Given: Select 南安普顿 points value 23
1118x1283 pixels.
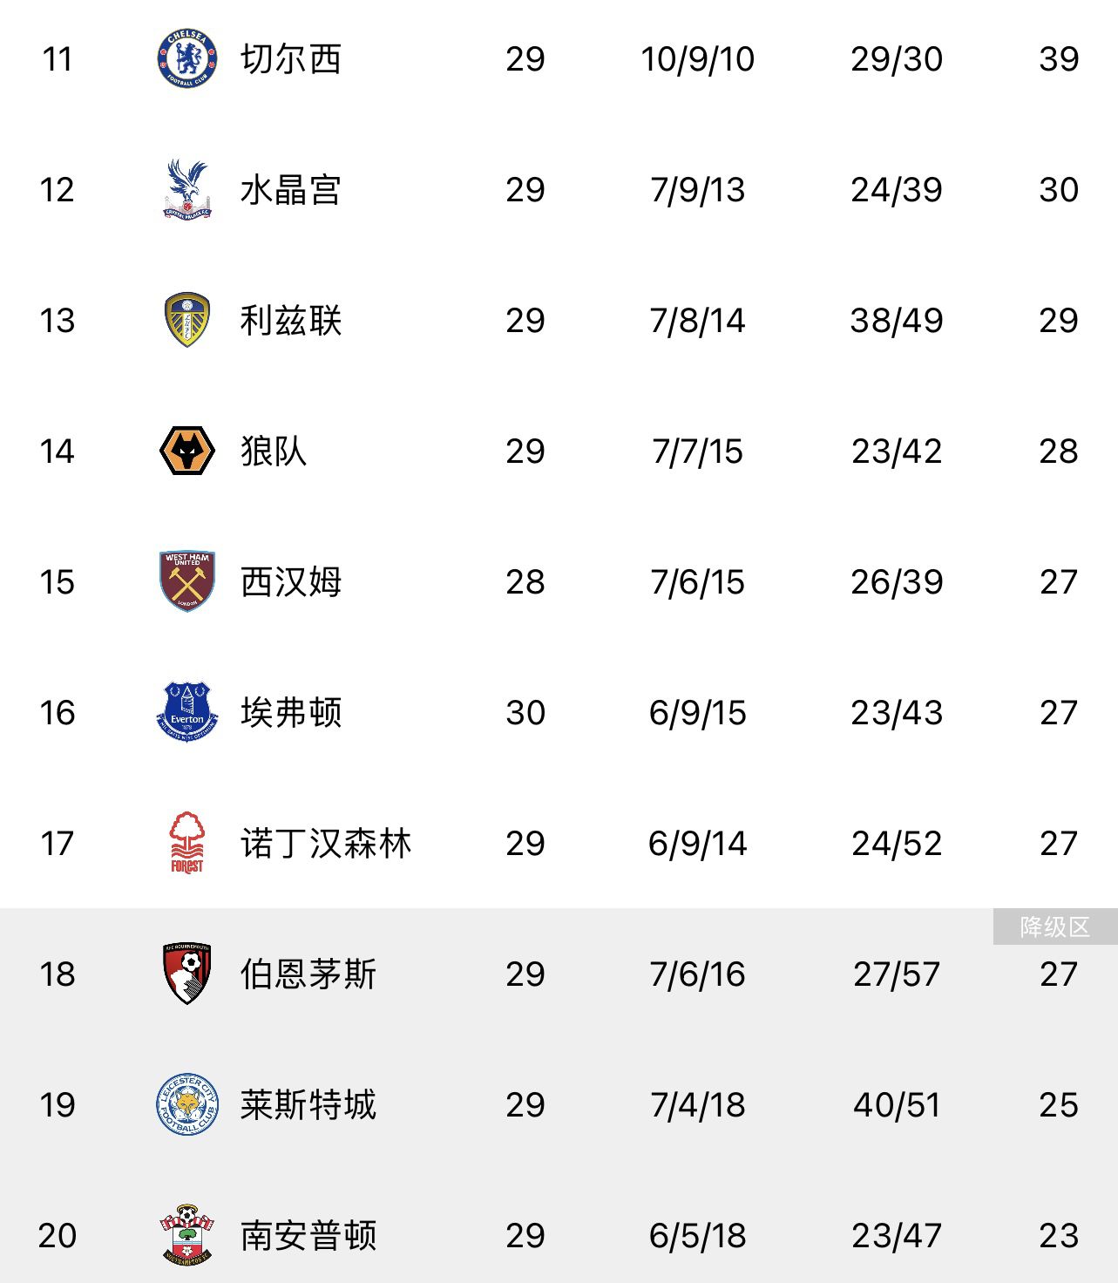Looking at the screenshot, I should pyautogui.click(x=1059, y=1236).
